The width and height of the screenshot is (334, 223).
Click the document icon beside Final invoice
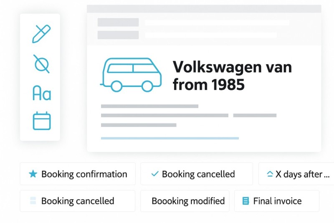click(246, 201)
